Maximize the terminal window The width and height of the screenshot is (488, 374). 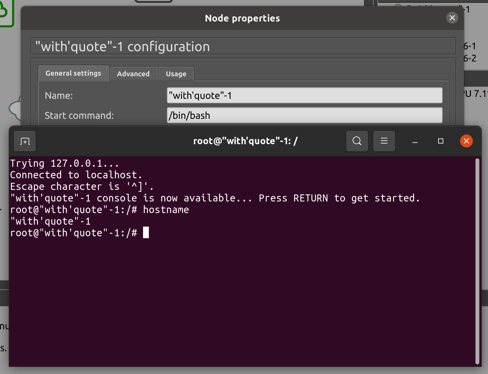tap(440, 141)
